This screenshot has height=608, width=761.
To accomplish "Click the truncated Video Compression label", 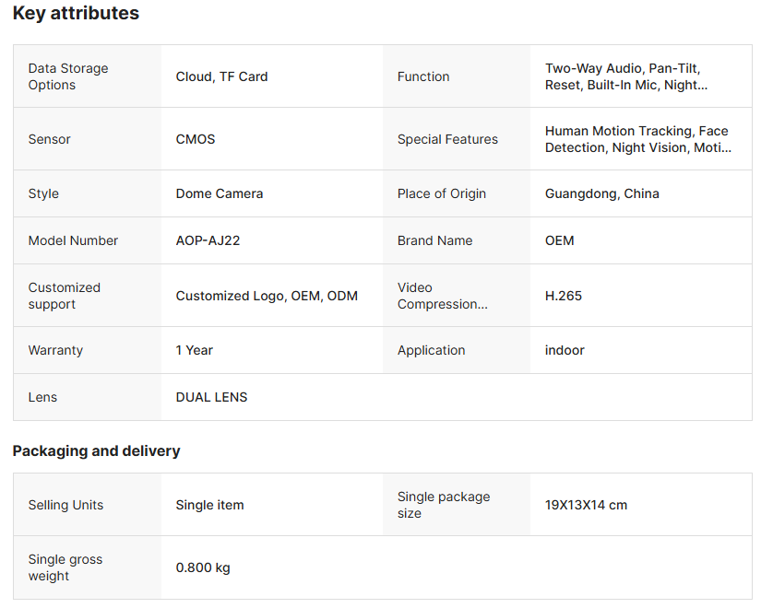I will coord(442,296).
